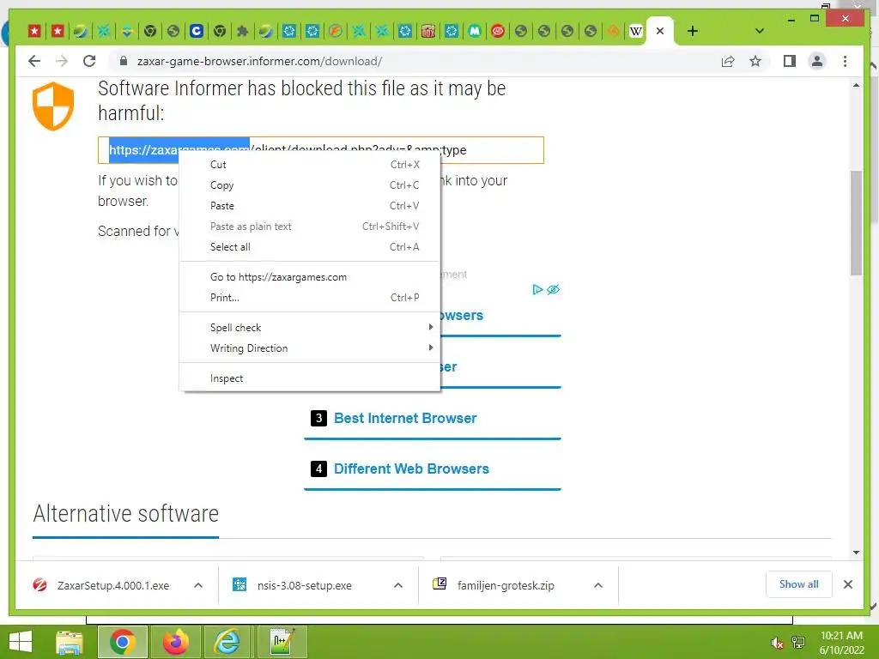Close the active tab
The height and width of the screenshot is (659, 879).
point(660,31)
